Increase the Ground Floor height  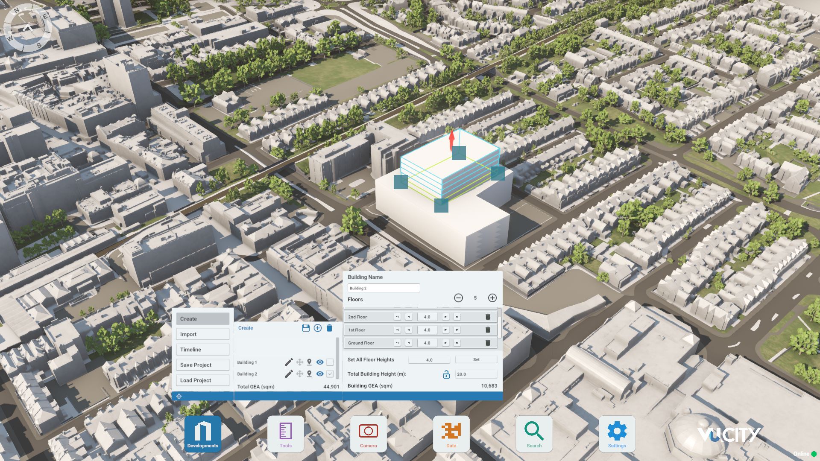tap(446, 343)
